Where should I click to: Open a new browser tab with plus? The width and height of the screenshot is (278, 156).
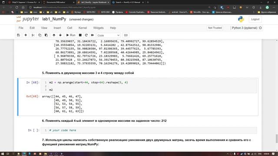point(148,2)
